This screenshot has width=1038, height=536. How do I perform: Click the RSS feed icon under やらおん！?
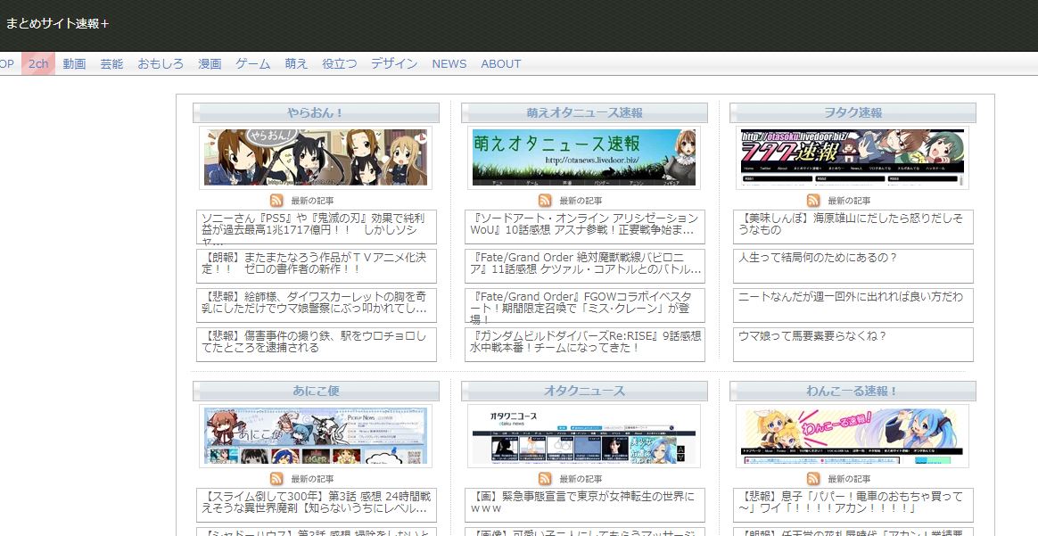coord(276,201)
